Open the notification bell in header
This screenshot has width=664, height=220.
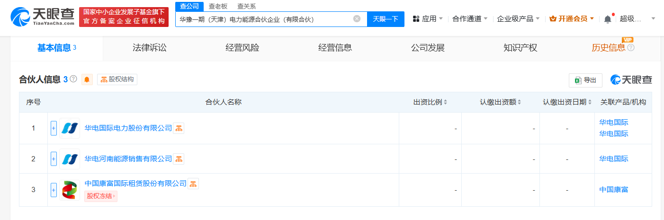pos(608,19)
